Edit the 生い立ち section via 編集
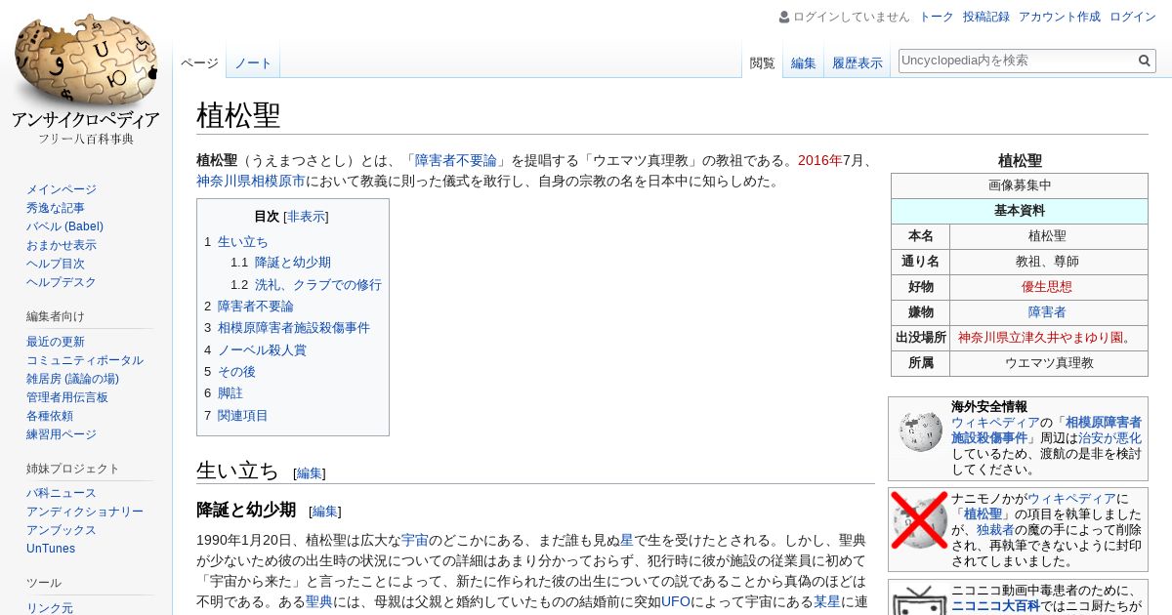The width and height of the screenshot is (1172, 615). point(310,473)
